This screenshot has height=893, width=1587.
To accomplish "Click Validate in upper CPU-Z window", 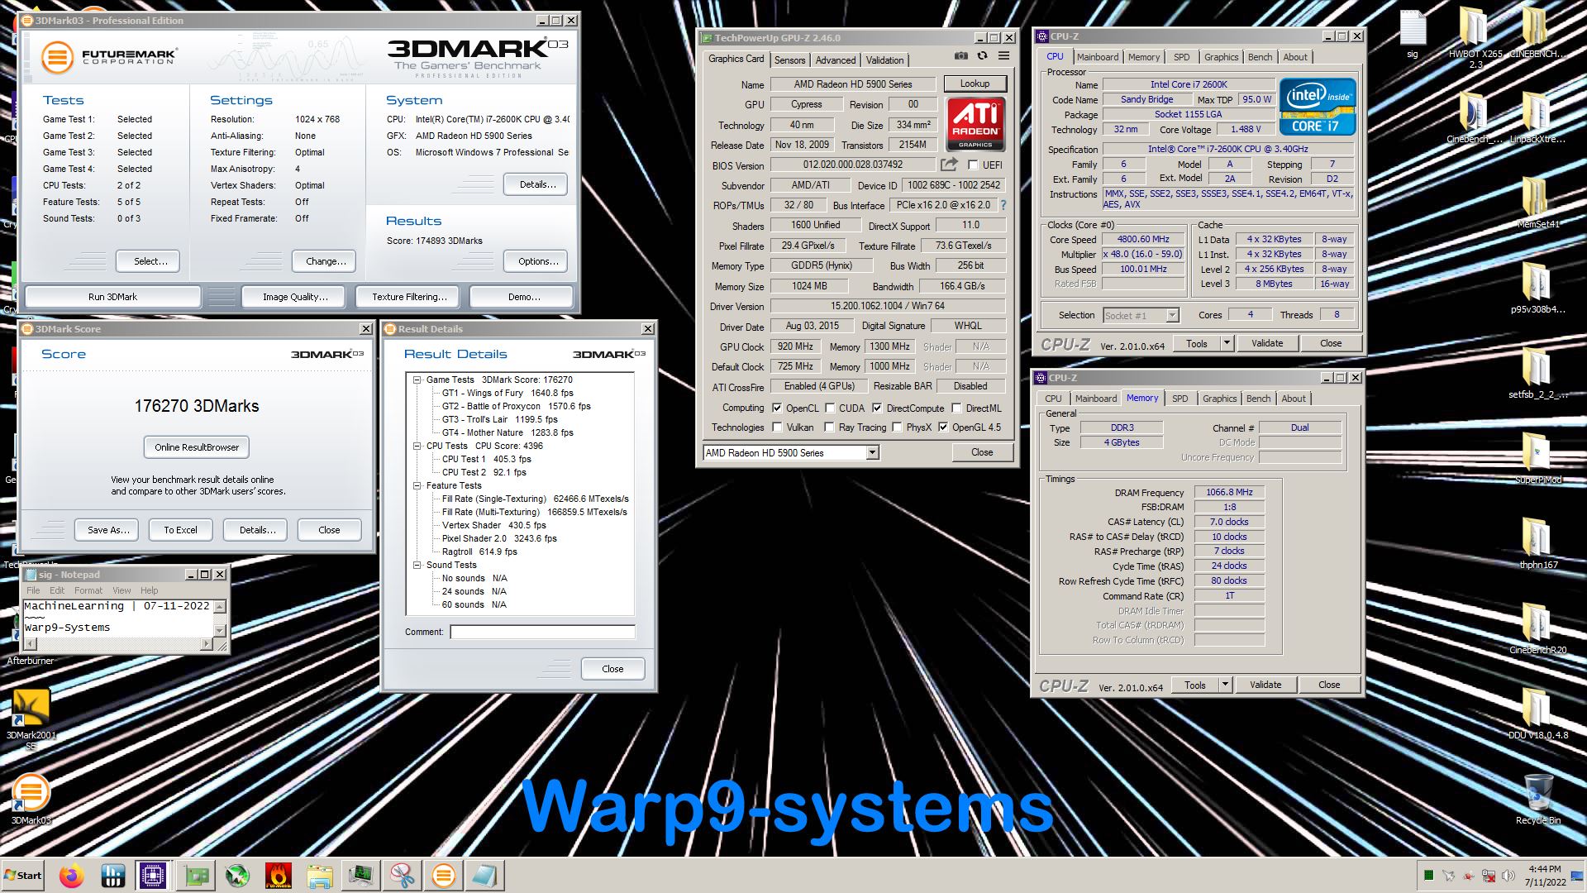I will [x=1267, y=343].
